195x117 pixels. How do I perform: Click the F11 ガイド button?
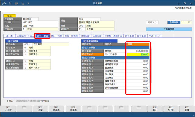(171, 109)
